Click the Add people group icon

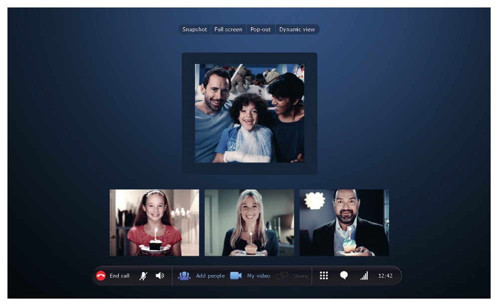(x=184, y=276)
